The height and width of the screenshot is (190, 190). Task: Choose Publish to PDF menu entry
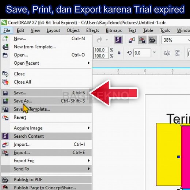[46, 180]
